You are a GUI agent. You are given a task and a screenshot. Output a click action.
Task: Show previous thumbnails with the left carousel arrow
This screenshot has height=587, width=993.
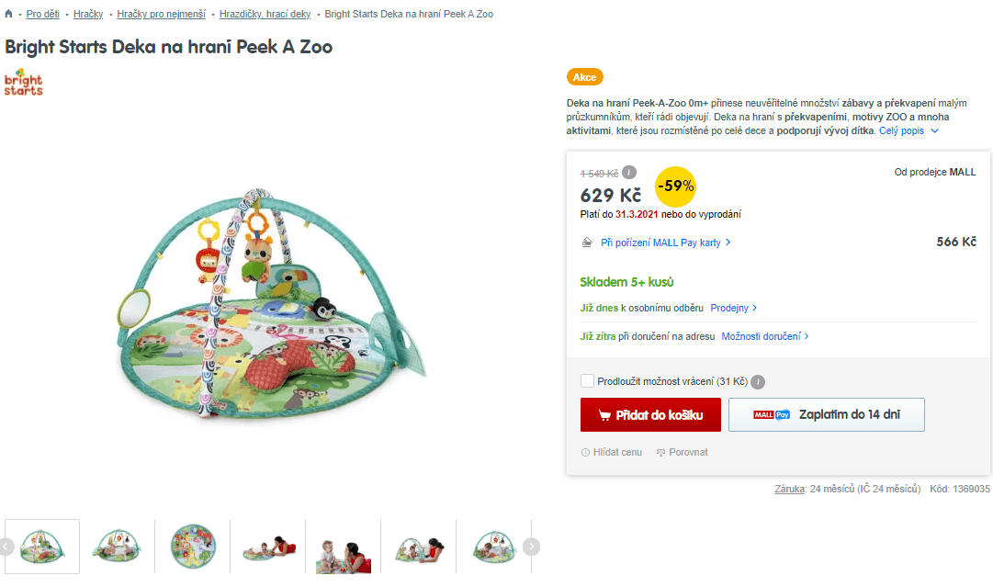pyautogui.click(x=6, y=547)
